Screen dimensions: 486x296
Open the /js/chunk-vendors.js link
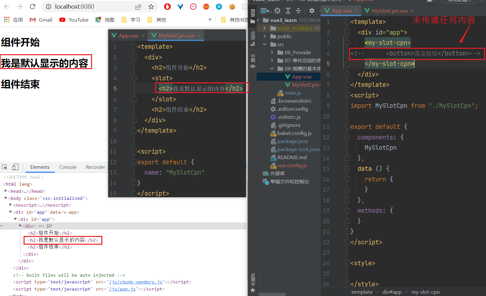[x=136, y=282]
